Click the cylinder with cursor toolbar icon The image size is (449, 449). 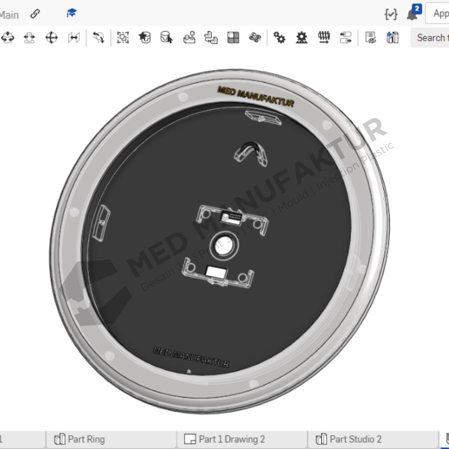pyautogui.click(x=167, y=38)
